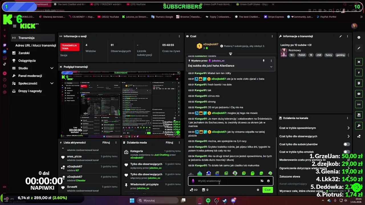Open Stripe Express bookmark
The height and width of the screenshot is (205, 365).
pos(274,17)
